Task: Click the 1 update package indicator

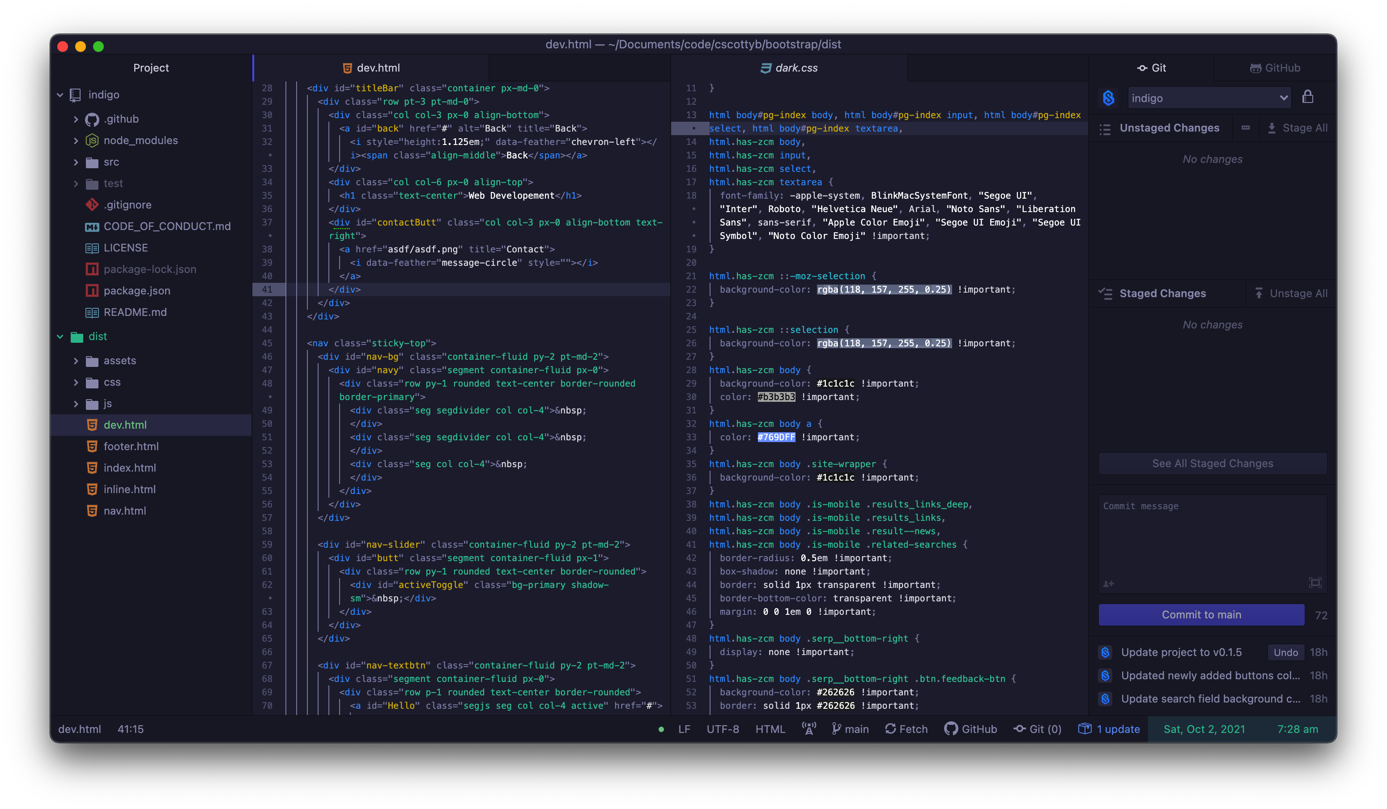Action: [1109, 728]
